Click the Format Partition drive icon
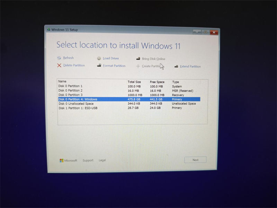 99,66
